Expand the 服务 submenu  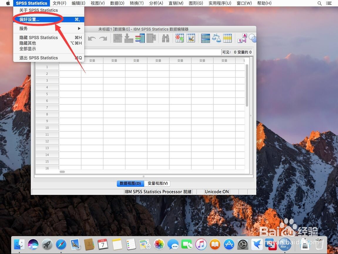click(x=49, y=28)
